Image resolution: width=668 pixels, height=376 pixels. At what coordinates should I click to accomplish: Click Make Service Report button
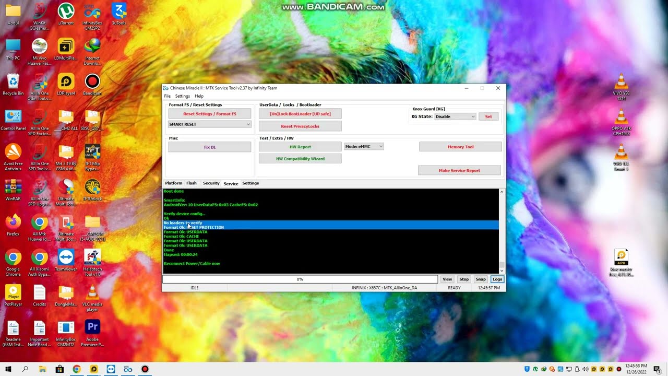point(459,170)
